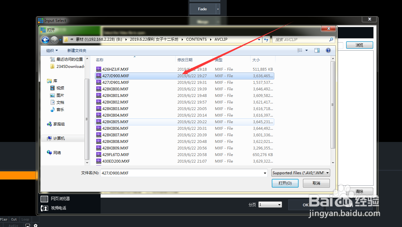Select the 图片 library icon
Screen dimensions: 402x227
[52, 95]
